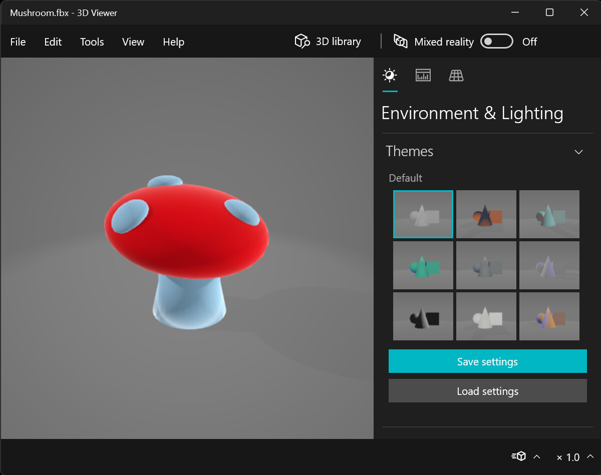Click the × 1.0 speed value
Viewport: 601px width, 475px height.
[568, 457]
